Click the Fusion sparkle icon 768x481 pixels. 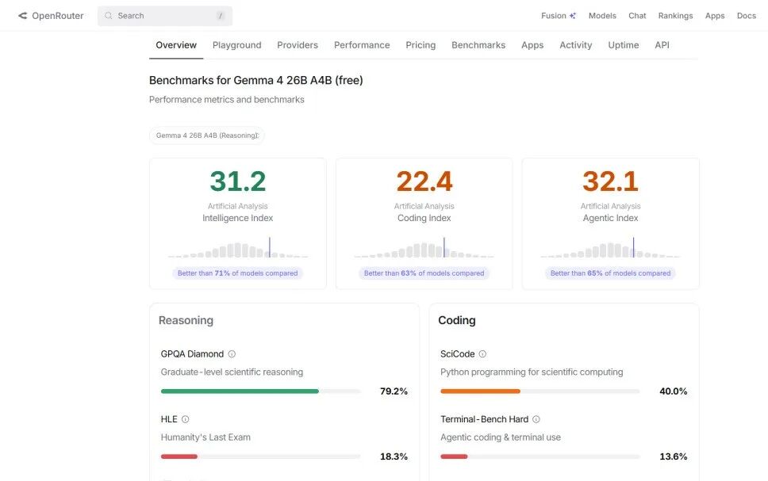[x=572, y=16]
